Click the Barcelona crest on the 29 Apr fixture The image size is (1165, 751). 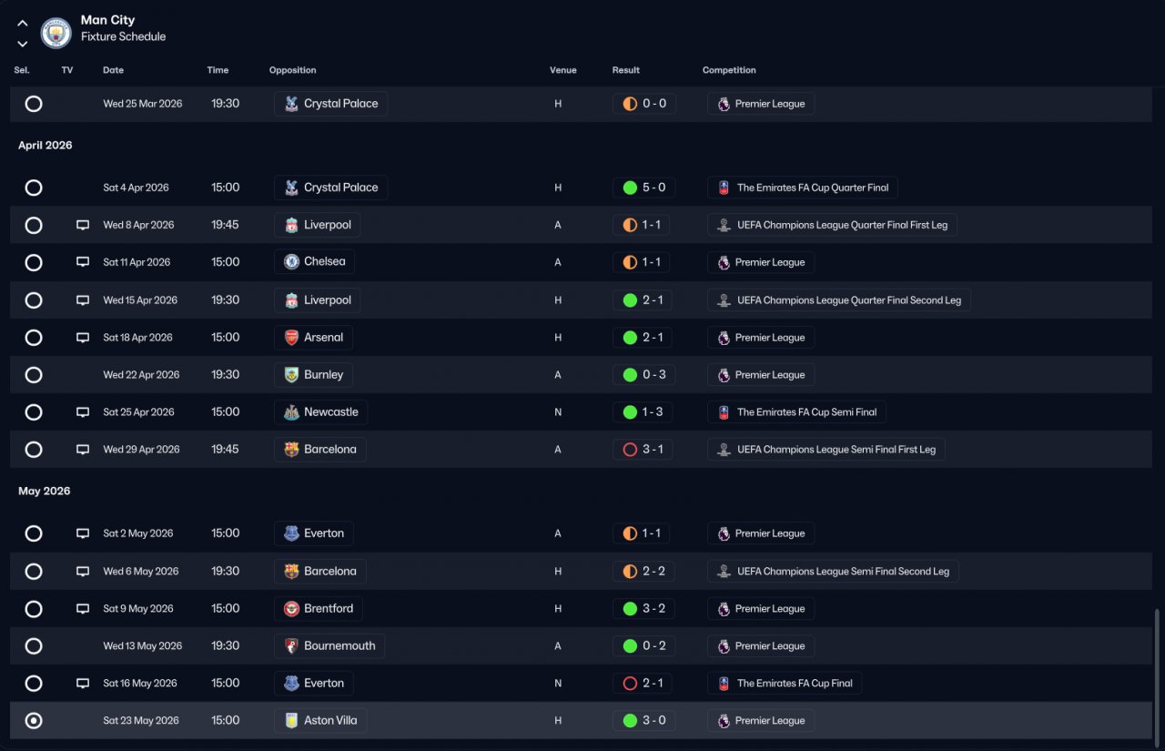click(x=291, y=450)
